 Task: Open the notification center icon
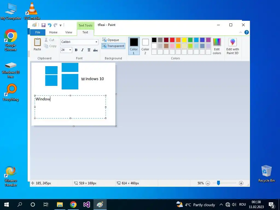271,205
